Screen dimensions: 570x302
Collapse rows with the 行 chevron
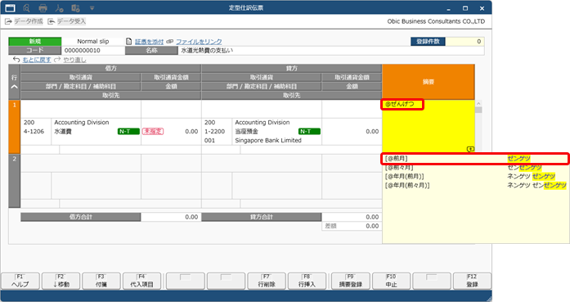click(14, 87)
